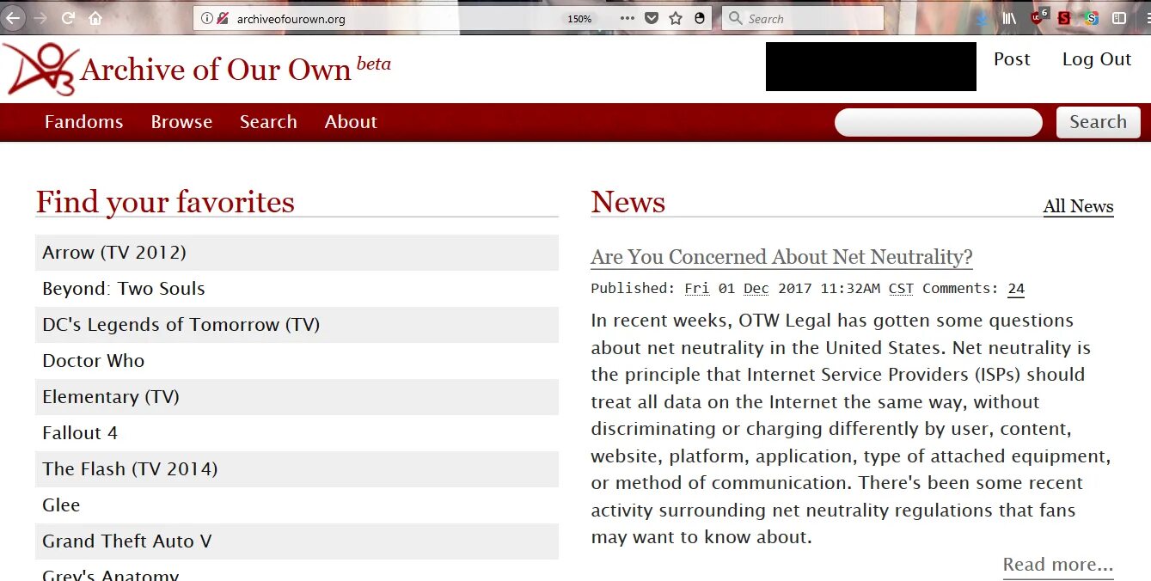Open the Elementary (TV) fandom
Image resolution: width=1151 pixels, height=581 pixels.
(111, 397)
